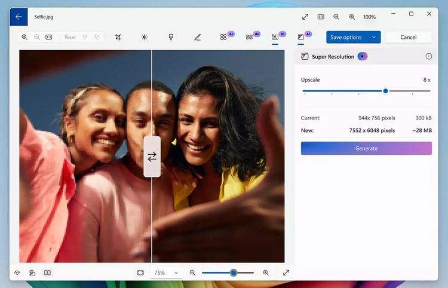Screen dimensions: 448x288
Task: Toggle the eye preview visibility
Action: (17, 273)
